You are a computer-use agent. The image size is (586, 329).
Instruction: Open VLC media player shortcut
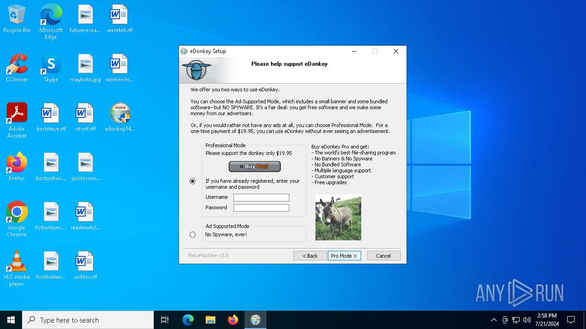[x=17, y=269]
